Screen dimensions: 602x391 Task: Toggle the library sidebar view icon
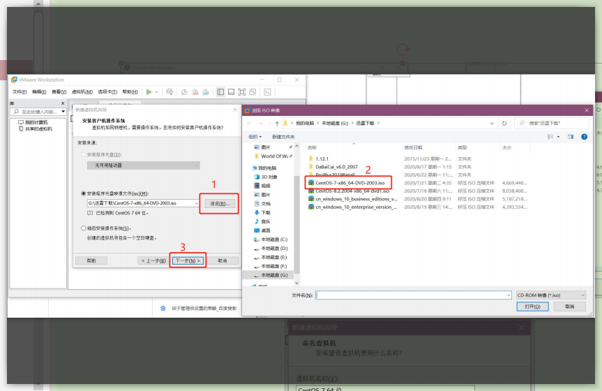pos(220,92)
